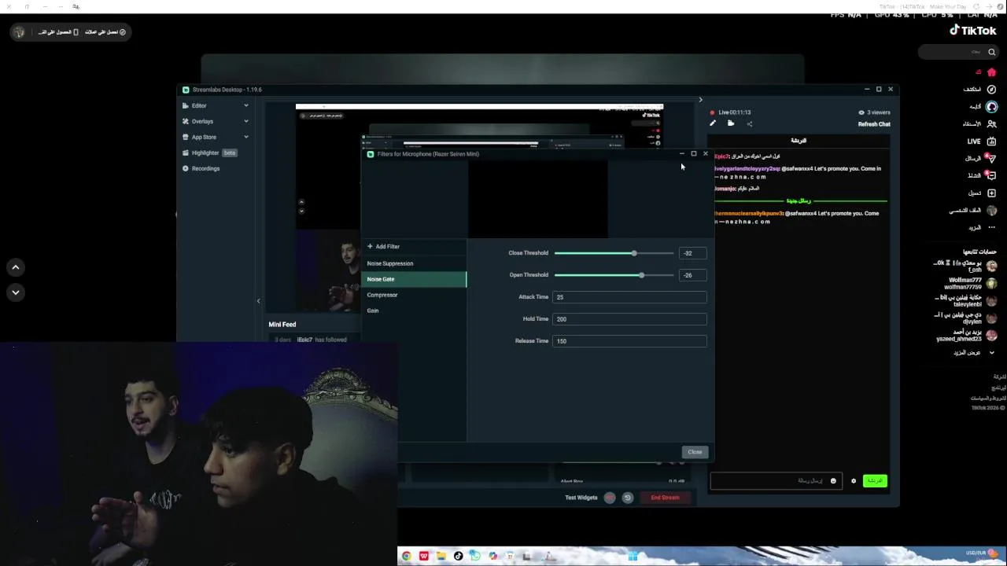Image resolution: width=1007 pixels, height=566 pixels.
Task: Click the Overlays puzzle icon
Action: tap(186, 121)
